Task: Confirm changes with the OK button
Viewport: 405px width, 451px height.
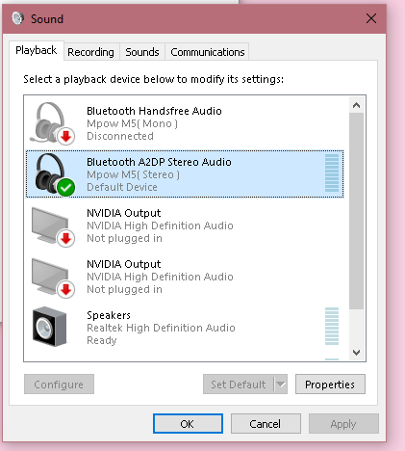Action: pyautogui.click(x=188, y=424)
